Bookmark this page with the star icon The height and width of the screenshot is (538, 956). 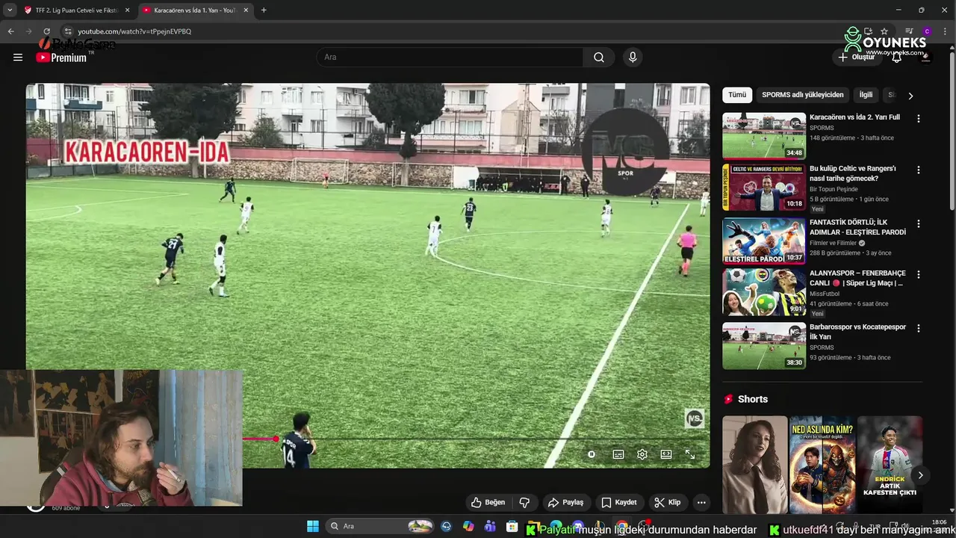point(884,31)
